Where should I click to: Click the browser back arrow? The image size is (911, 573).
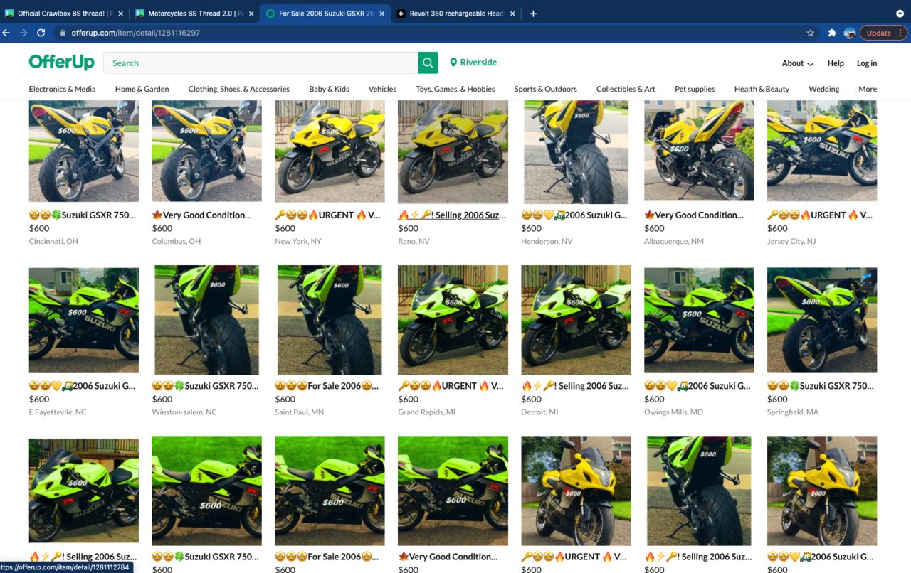(6, 33)
